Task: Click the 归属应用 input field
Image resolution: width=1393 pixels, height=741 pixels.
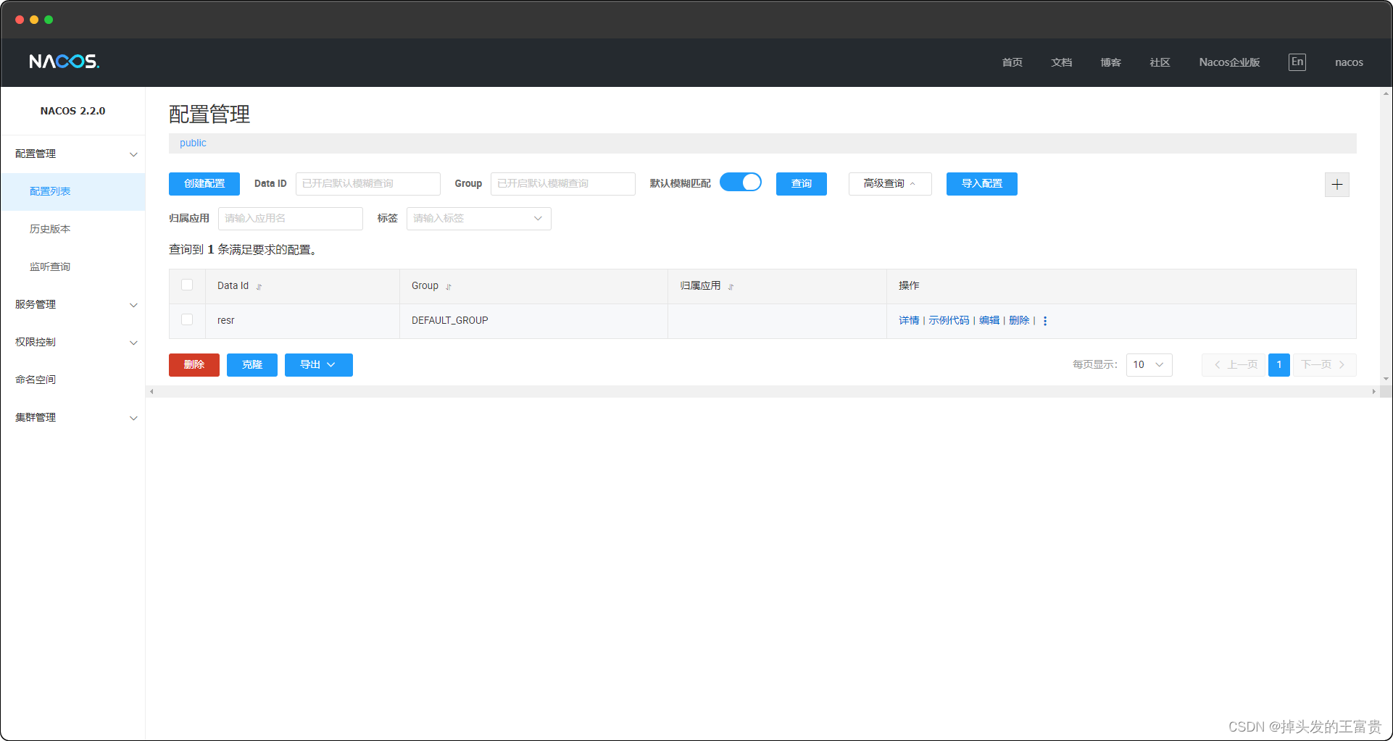Action: (291, 219)
